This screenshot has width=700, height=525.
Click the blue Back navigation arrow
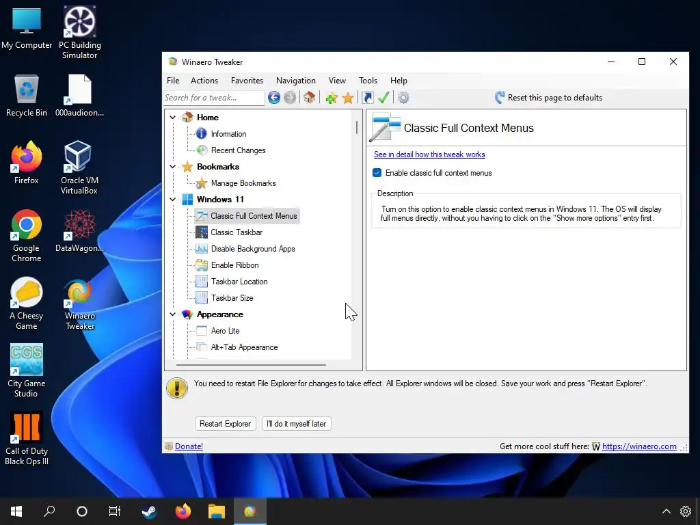[274, 97]
